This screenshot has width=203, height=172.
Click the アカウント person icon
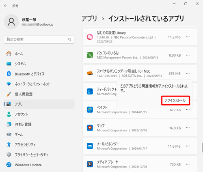coord(9,114)
